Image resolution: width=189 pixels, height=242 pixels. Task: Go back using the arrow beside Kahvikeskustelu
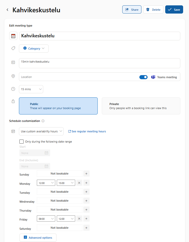pyautogui.click(x=7, y=10)
